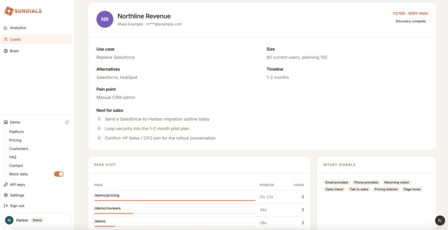Open the Brain section
448x230 pixels.
[x=36, y=51]
